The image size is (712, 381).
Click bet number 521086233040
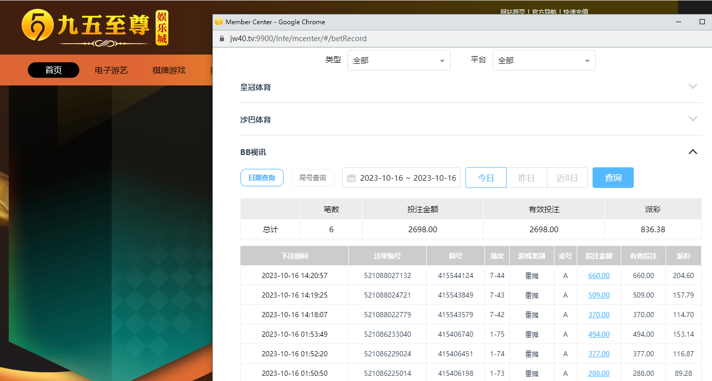click(388, 334)
